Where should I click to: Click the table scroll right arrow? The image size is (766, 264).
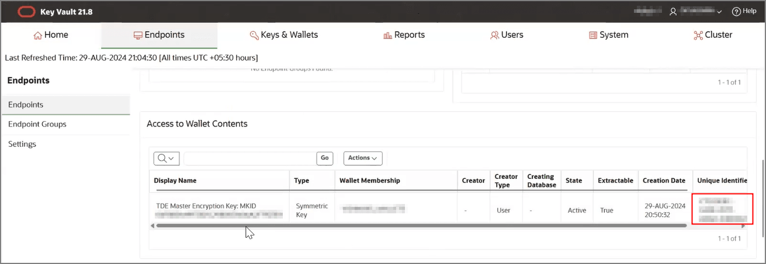[744, 226]
